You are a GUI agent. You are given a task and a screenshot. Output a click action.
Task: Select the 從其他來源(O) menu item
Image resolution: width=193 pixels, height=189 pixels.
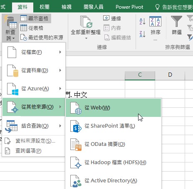[x=34, y=107]
